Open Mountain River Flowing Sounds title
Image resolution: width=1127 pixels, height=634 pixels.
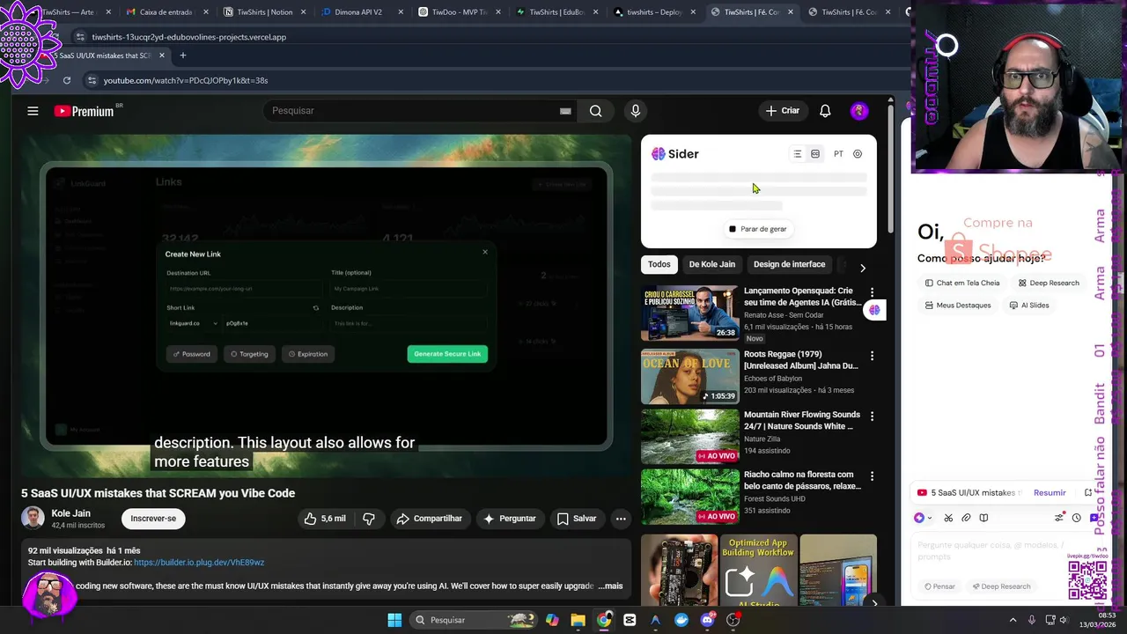pos(802,420)
